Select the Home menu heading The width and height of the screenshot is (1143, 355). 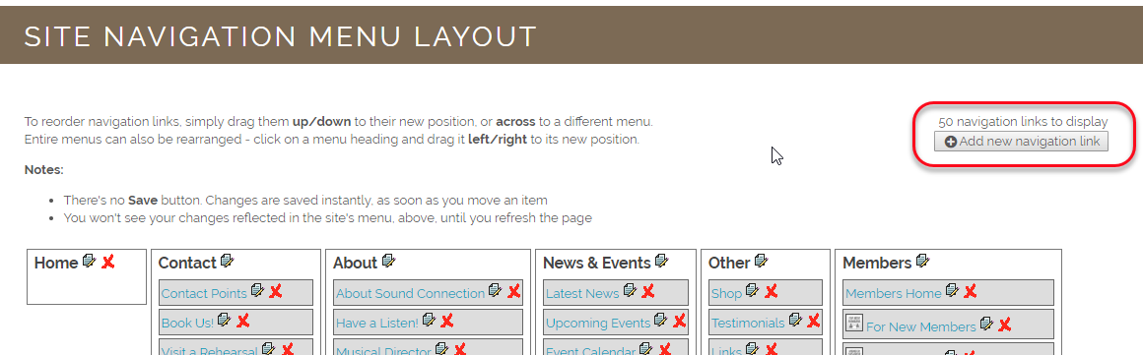click(56, 263)
